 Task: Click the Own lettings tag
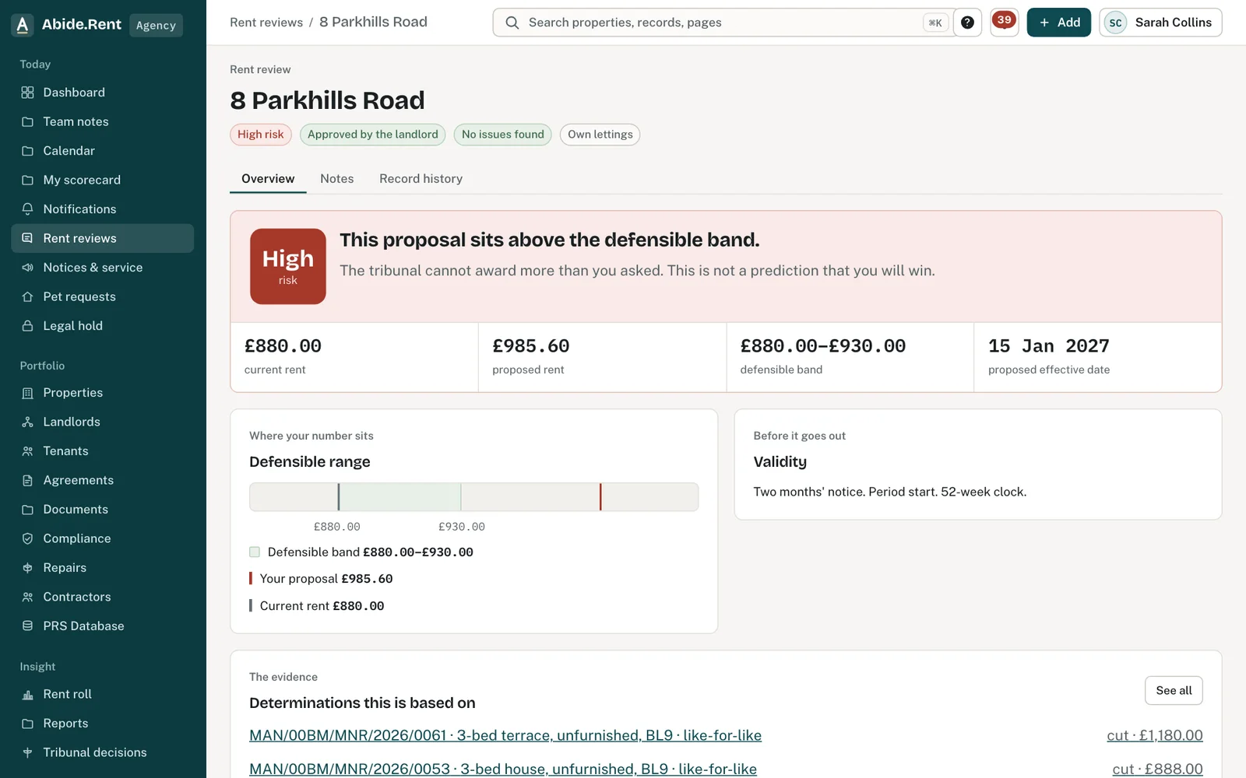point(600,135)
